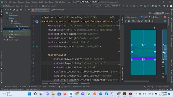Image resolution: width=173 pixels, height=97 pixels.
Task: Expand the manifests folder
Action: click(x=7, y=16)
